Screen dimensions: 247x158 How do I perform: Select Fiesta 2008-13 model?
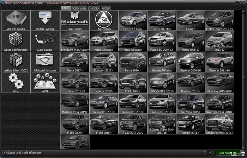tap(191, 41)
